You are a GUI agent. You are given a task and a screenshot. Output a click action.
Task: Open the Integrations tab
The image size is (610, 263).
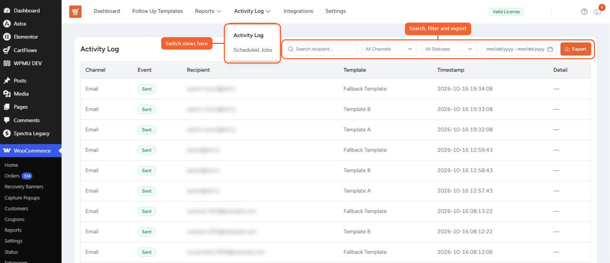pyautogui.click(x=298, y=11)
